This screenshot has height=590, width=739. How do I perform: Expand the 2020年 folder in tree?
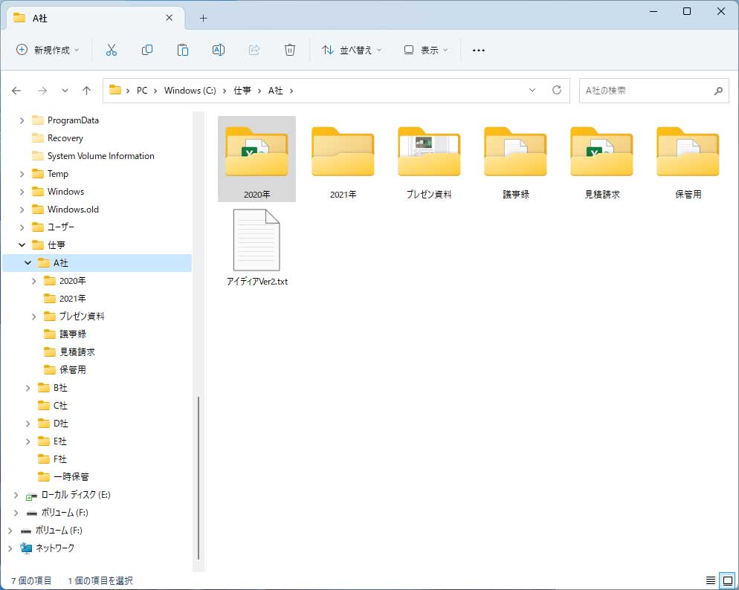pos(34,281)
